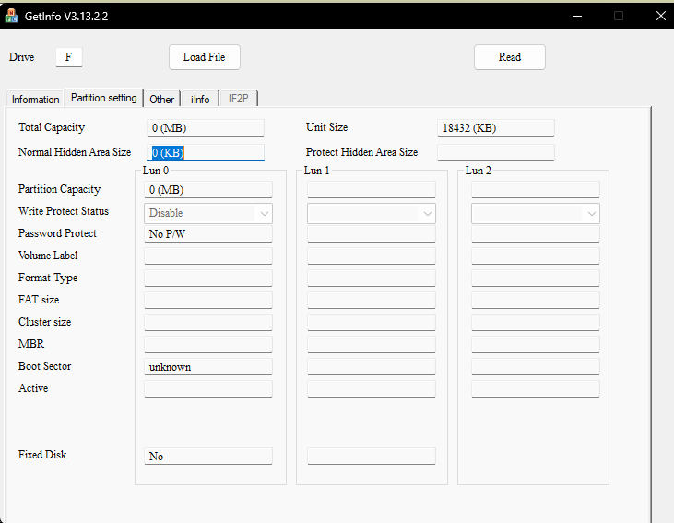
Task: Click Lun 0 MBR field
Action: click(x=208, y=344)
